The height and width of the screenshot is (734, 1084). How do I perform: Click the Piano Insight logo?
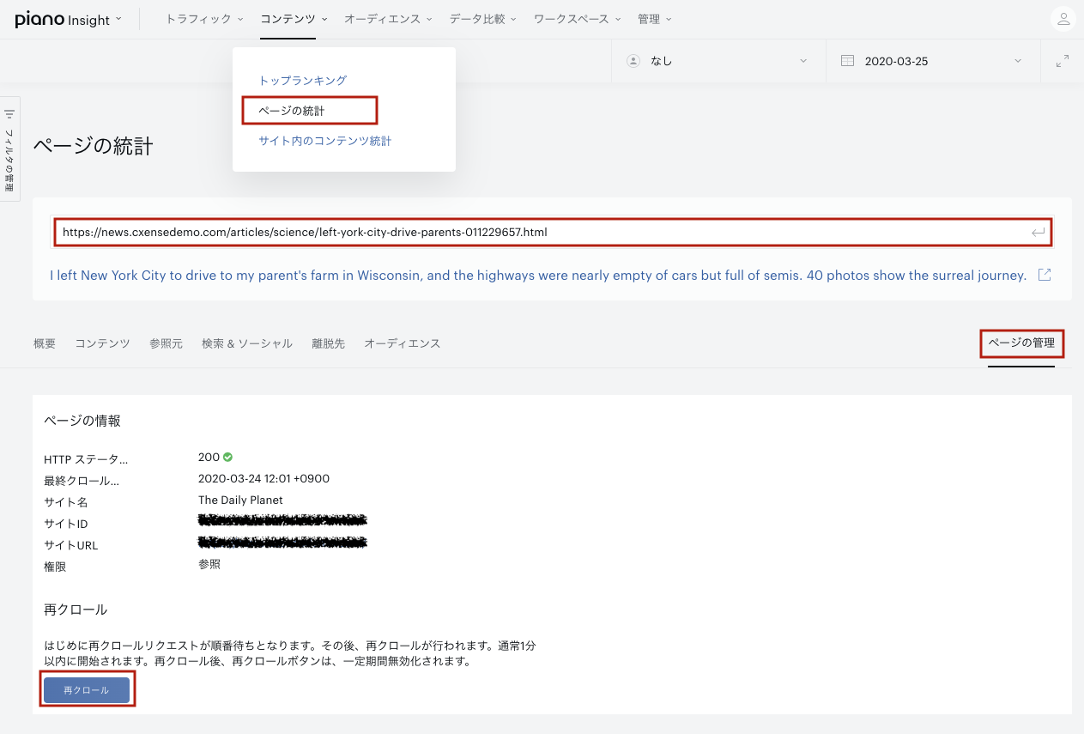tap(63, 19)
